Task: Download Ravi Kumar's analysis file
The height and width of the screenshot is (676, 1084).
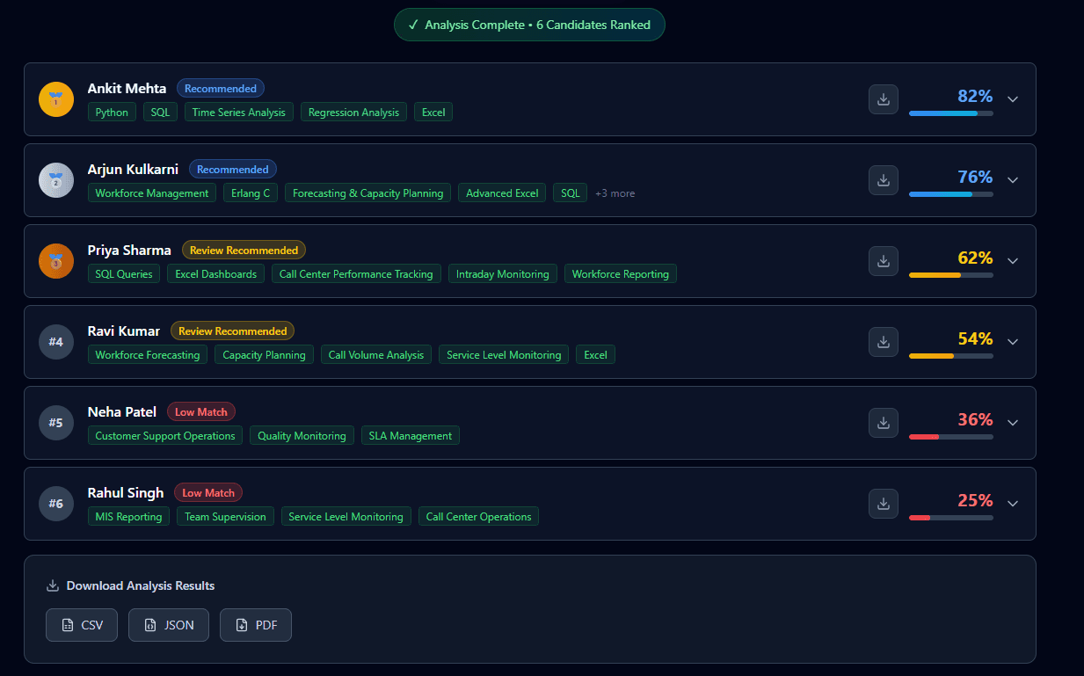Action: click(x=884, y=342)
